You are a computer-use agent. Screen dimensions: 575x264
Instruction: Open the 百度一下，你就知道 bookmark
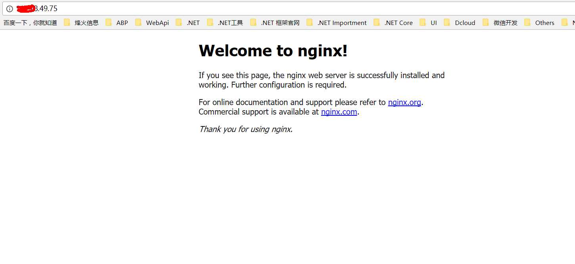pos(30,23)
